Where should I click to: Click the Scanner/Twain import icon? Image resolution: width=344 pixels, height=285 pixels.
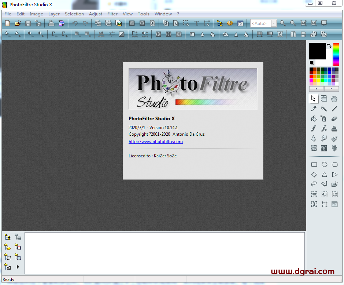coord(62,23)
